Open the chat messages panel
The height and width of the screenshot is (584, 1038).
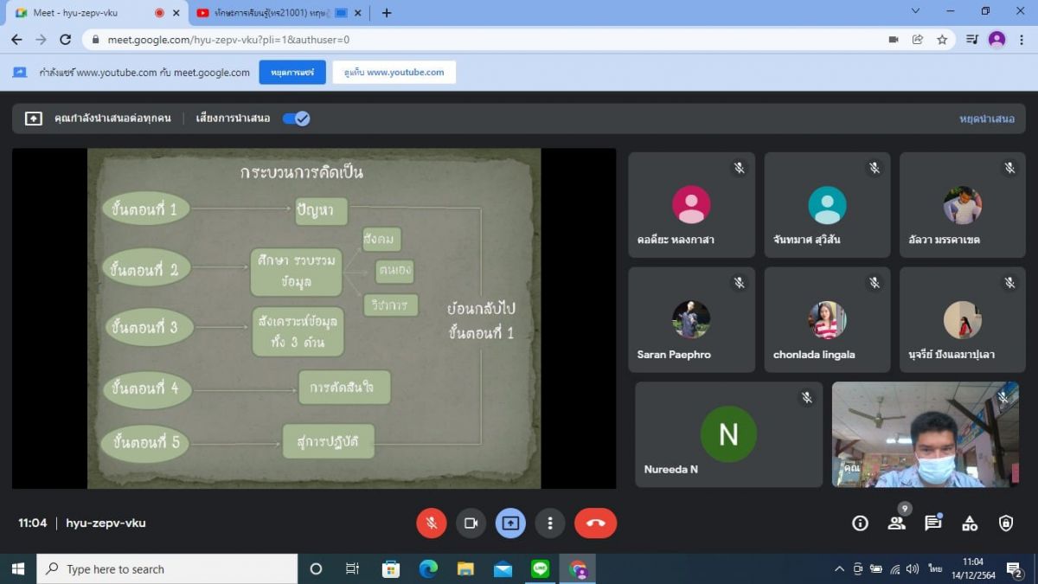point(932,523)
